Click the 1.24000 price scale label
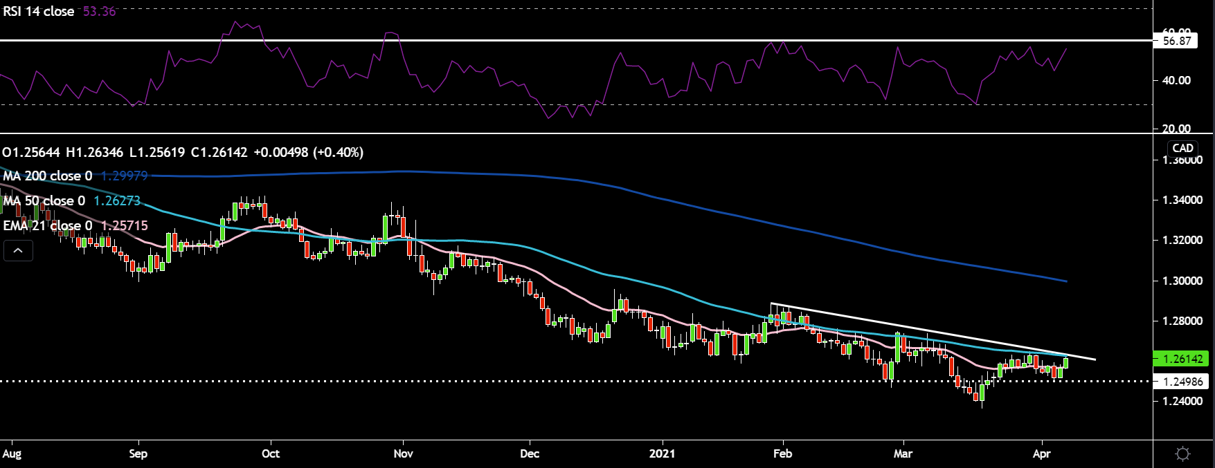The width and height of the screenshot is (1215, 468). 1182,402
